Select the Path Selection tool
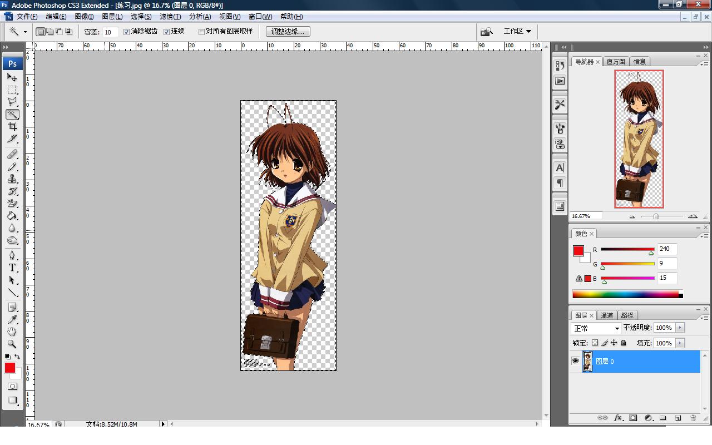This screenshot has height=445, width=712. (12, 280)
